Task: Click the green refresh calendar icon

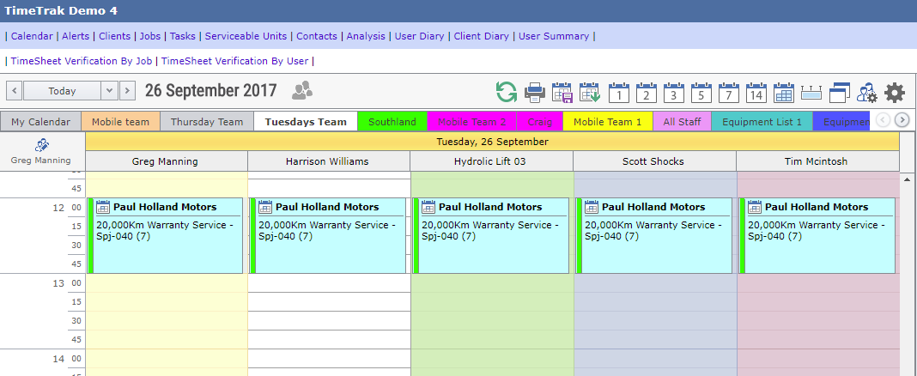Action: tap(507, 92)
